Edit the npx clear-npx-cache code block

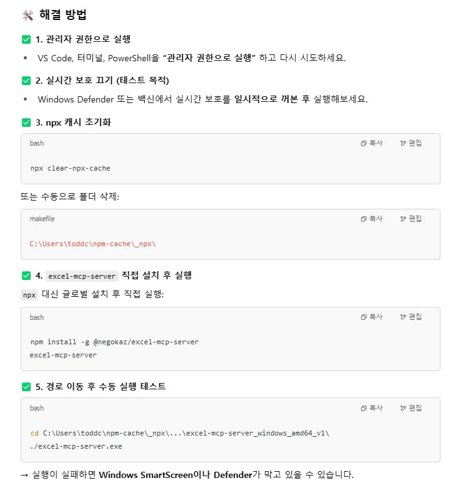(411, 143)
